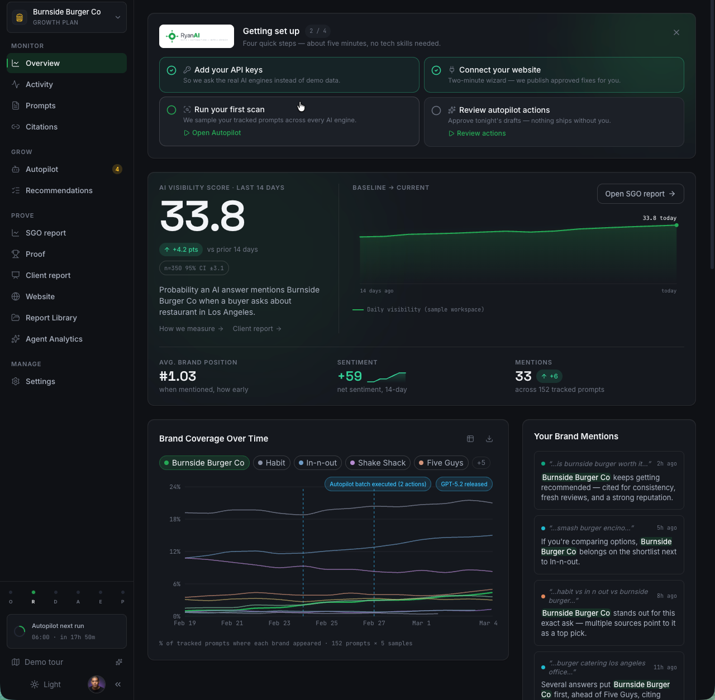Screen dimensions: 715x700
Task: Click the Autopilot icon in the sidebar
Action: pos(16,169)
